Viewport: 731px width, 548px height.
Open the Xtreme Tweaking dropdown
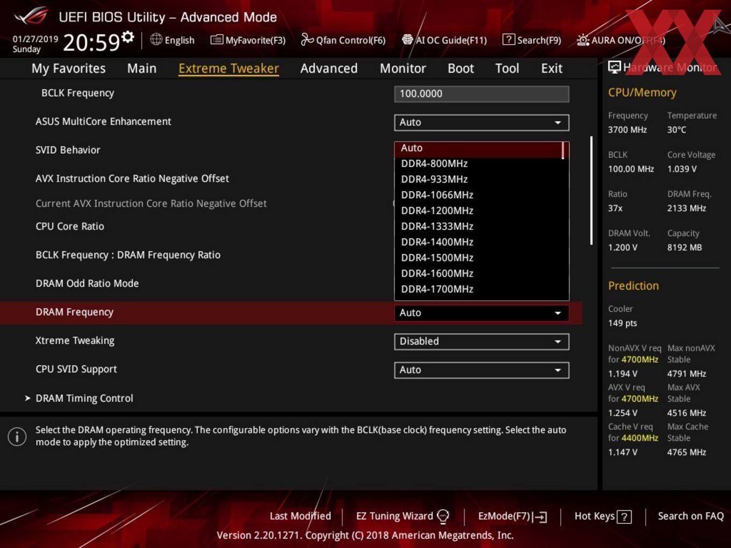pos(482,341)
